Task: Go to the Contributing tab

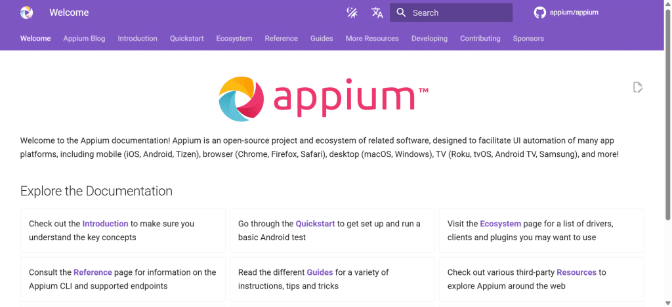Action: [480, 39]
